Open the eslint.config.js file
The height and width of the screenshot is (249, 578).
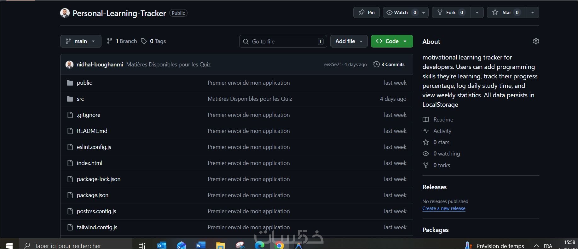click(94, 147)
